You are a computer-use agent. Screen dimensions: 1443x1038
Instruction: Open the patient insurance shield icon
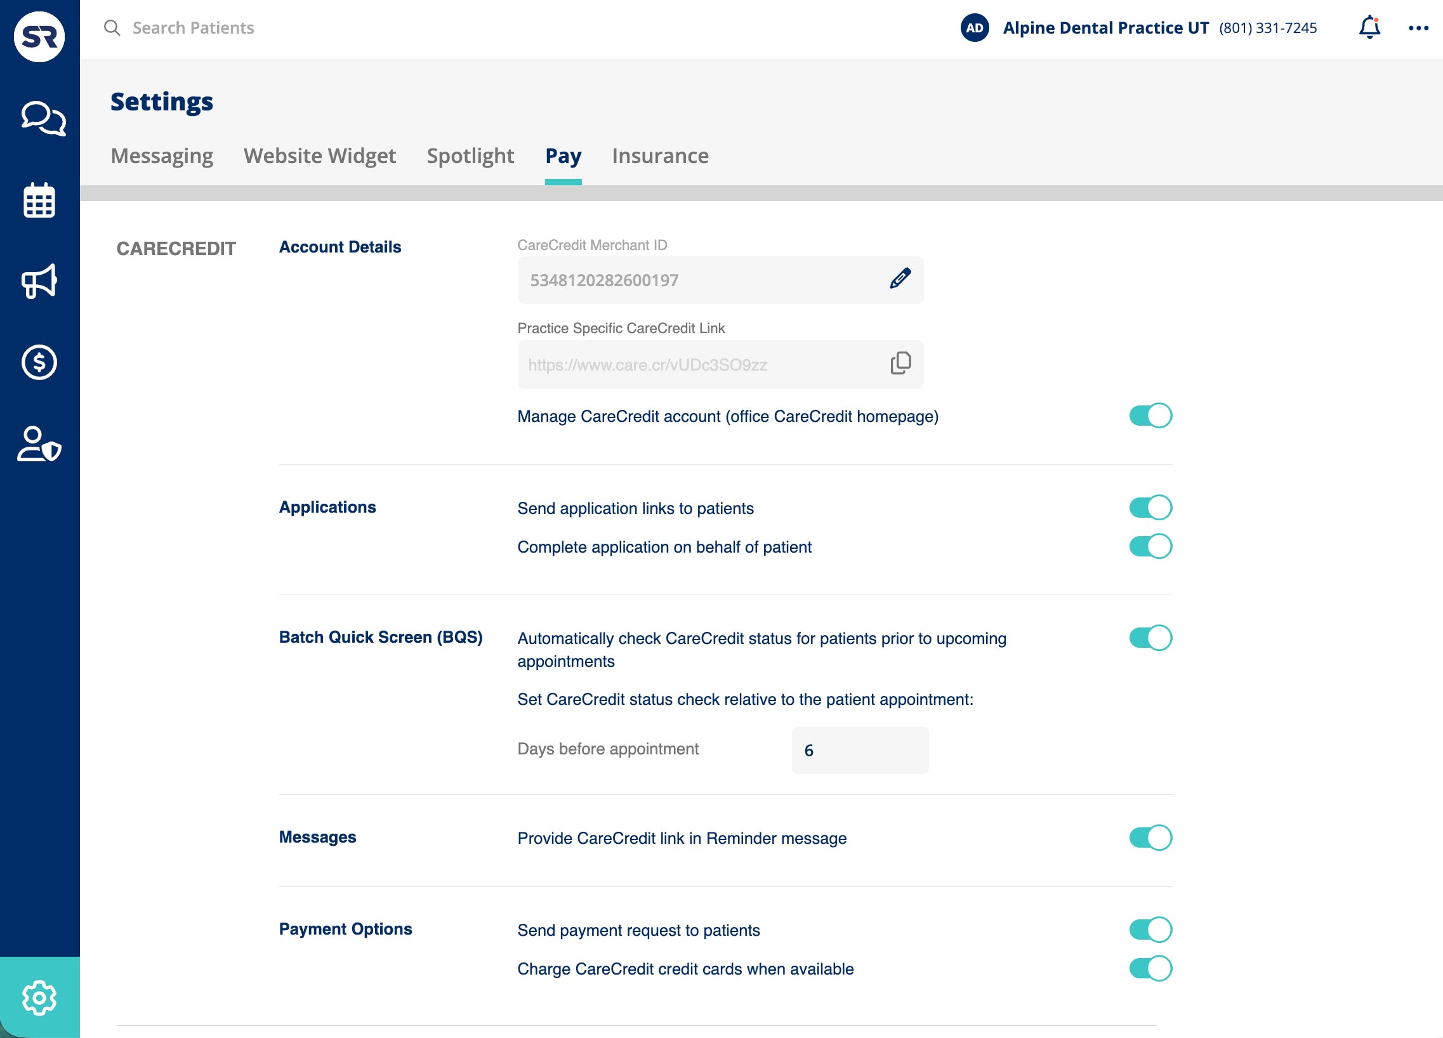click(x=39, y=444)
